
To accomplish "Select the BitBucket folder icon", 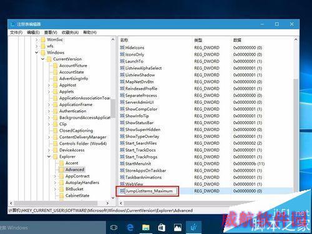I will [x=61, y=189].
